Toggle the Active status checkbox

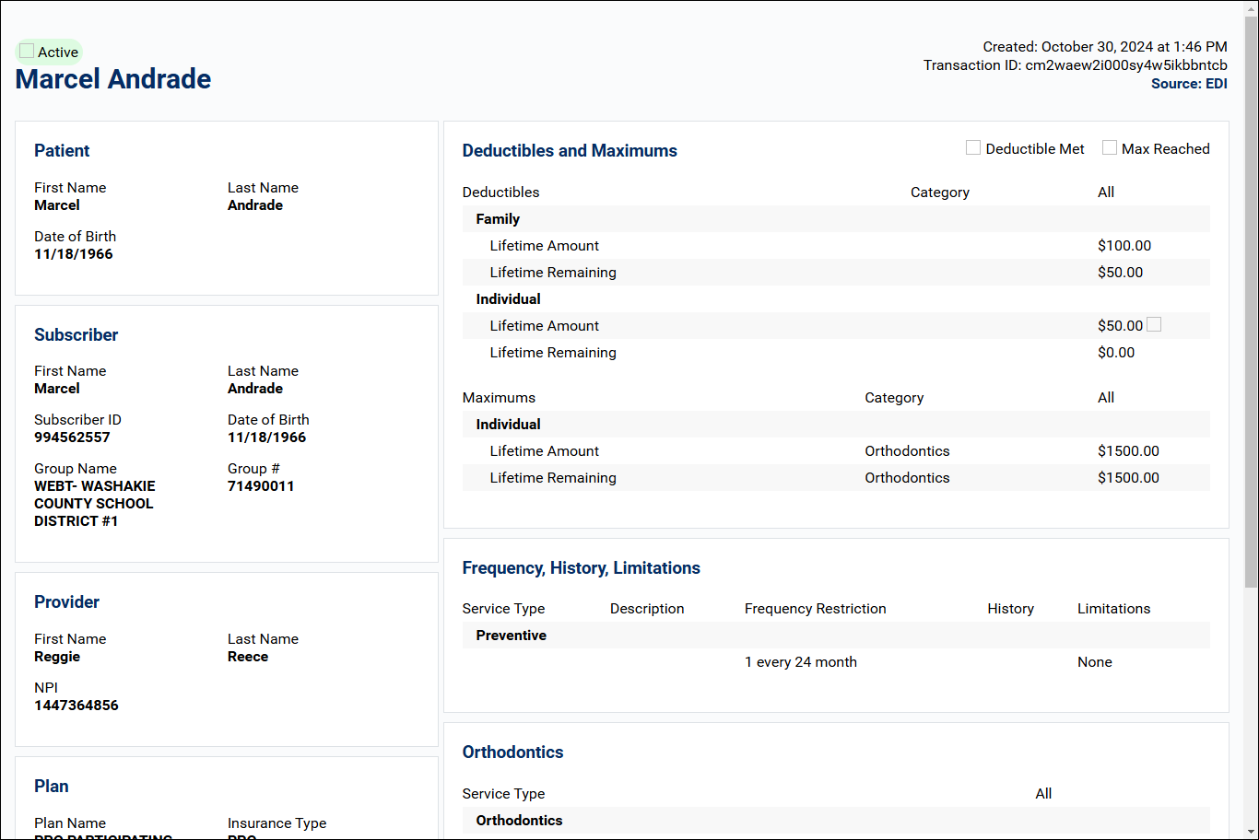pyautogui.click(x=26, y=52)
